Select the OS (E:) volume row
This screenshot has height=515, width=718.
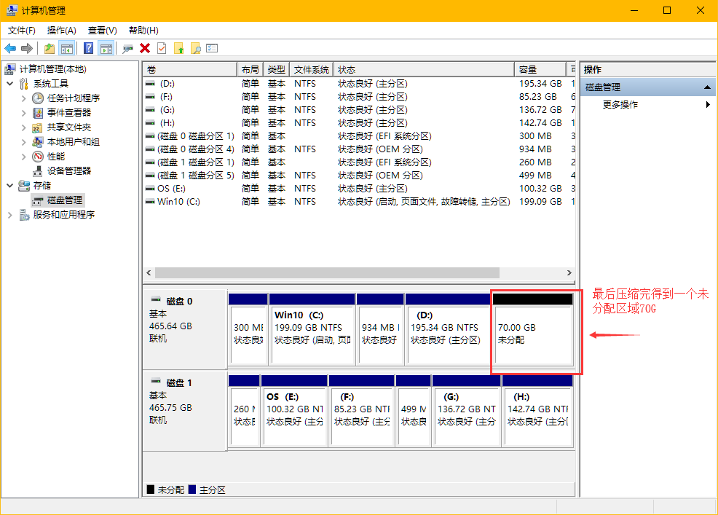click(359, 189)
